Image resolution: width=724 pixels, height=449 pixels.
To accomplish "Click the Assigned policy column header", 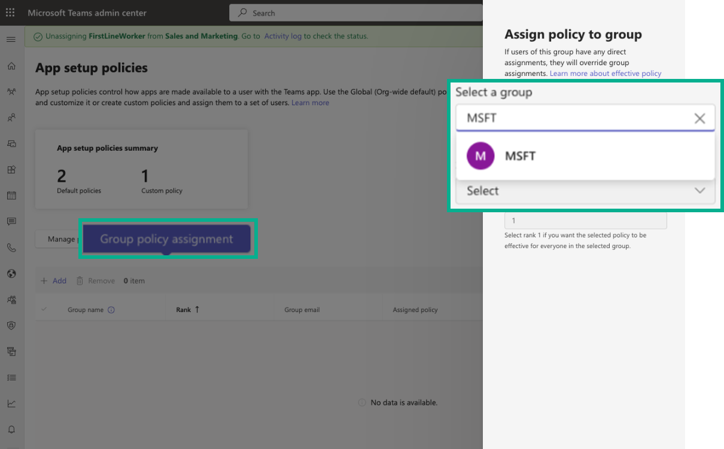I will point(415,310).
